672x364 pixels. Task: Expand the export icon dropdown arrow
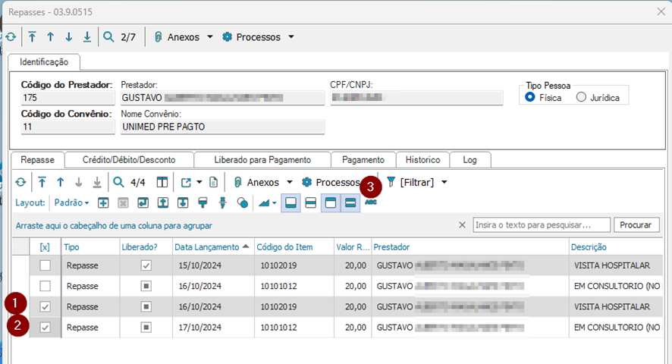[199, 182]
